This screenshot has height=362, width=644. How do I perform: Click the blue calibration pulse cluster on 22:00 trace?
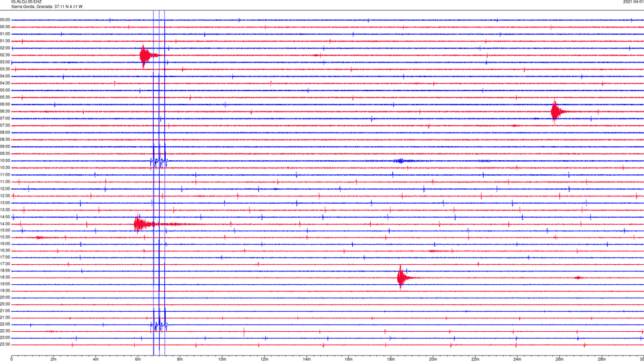coord(159,323)
